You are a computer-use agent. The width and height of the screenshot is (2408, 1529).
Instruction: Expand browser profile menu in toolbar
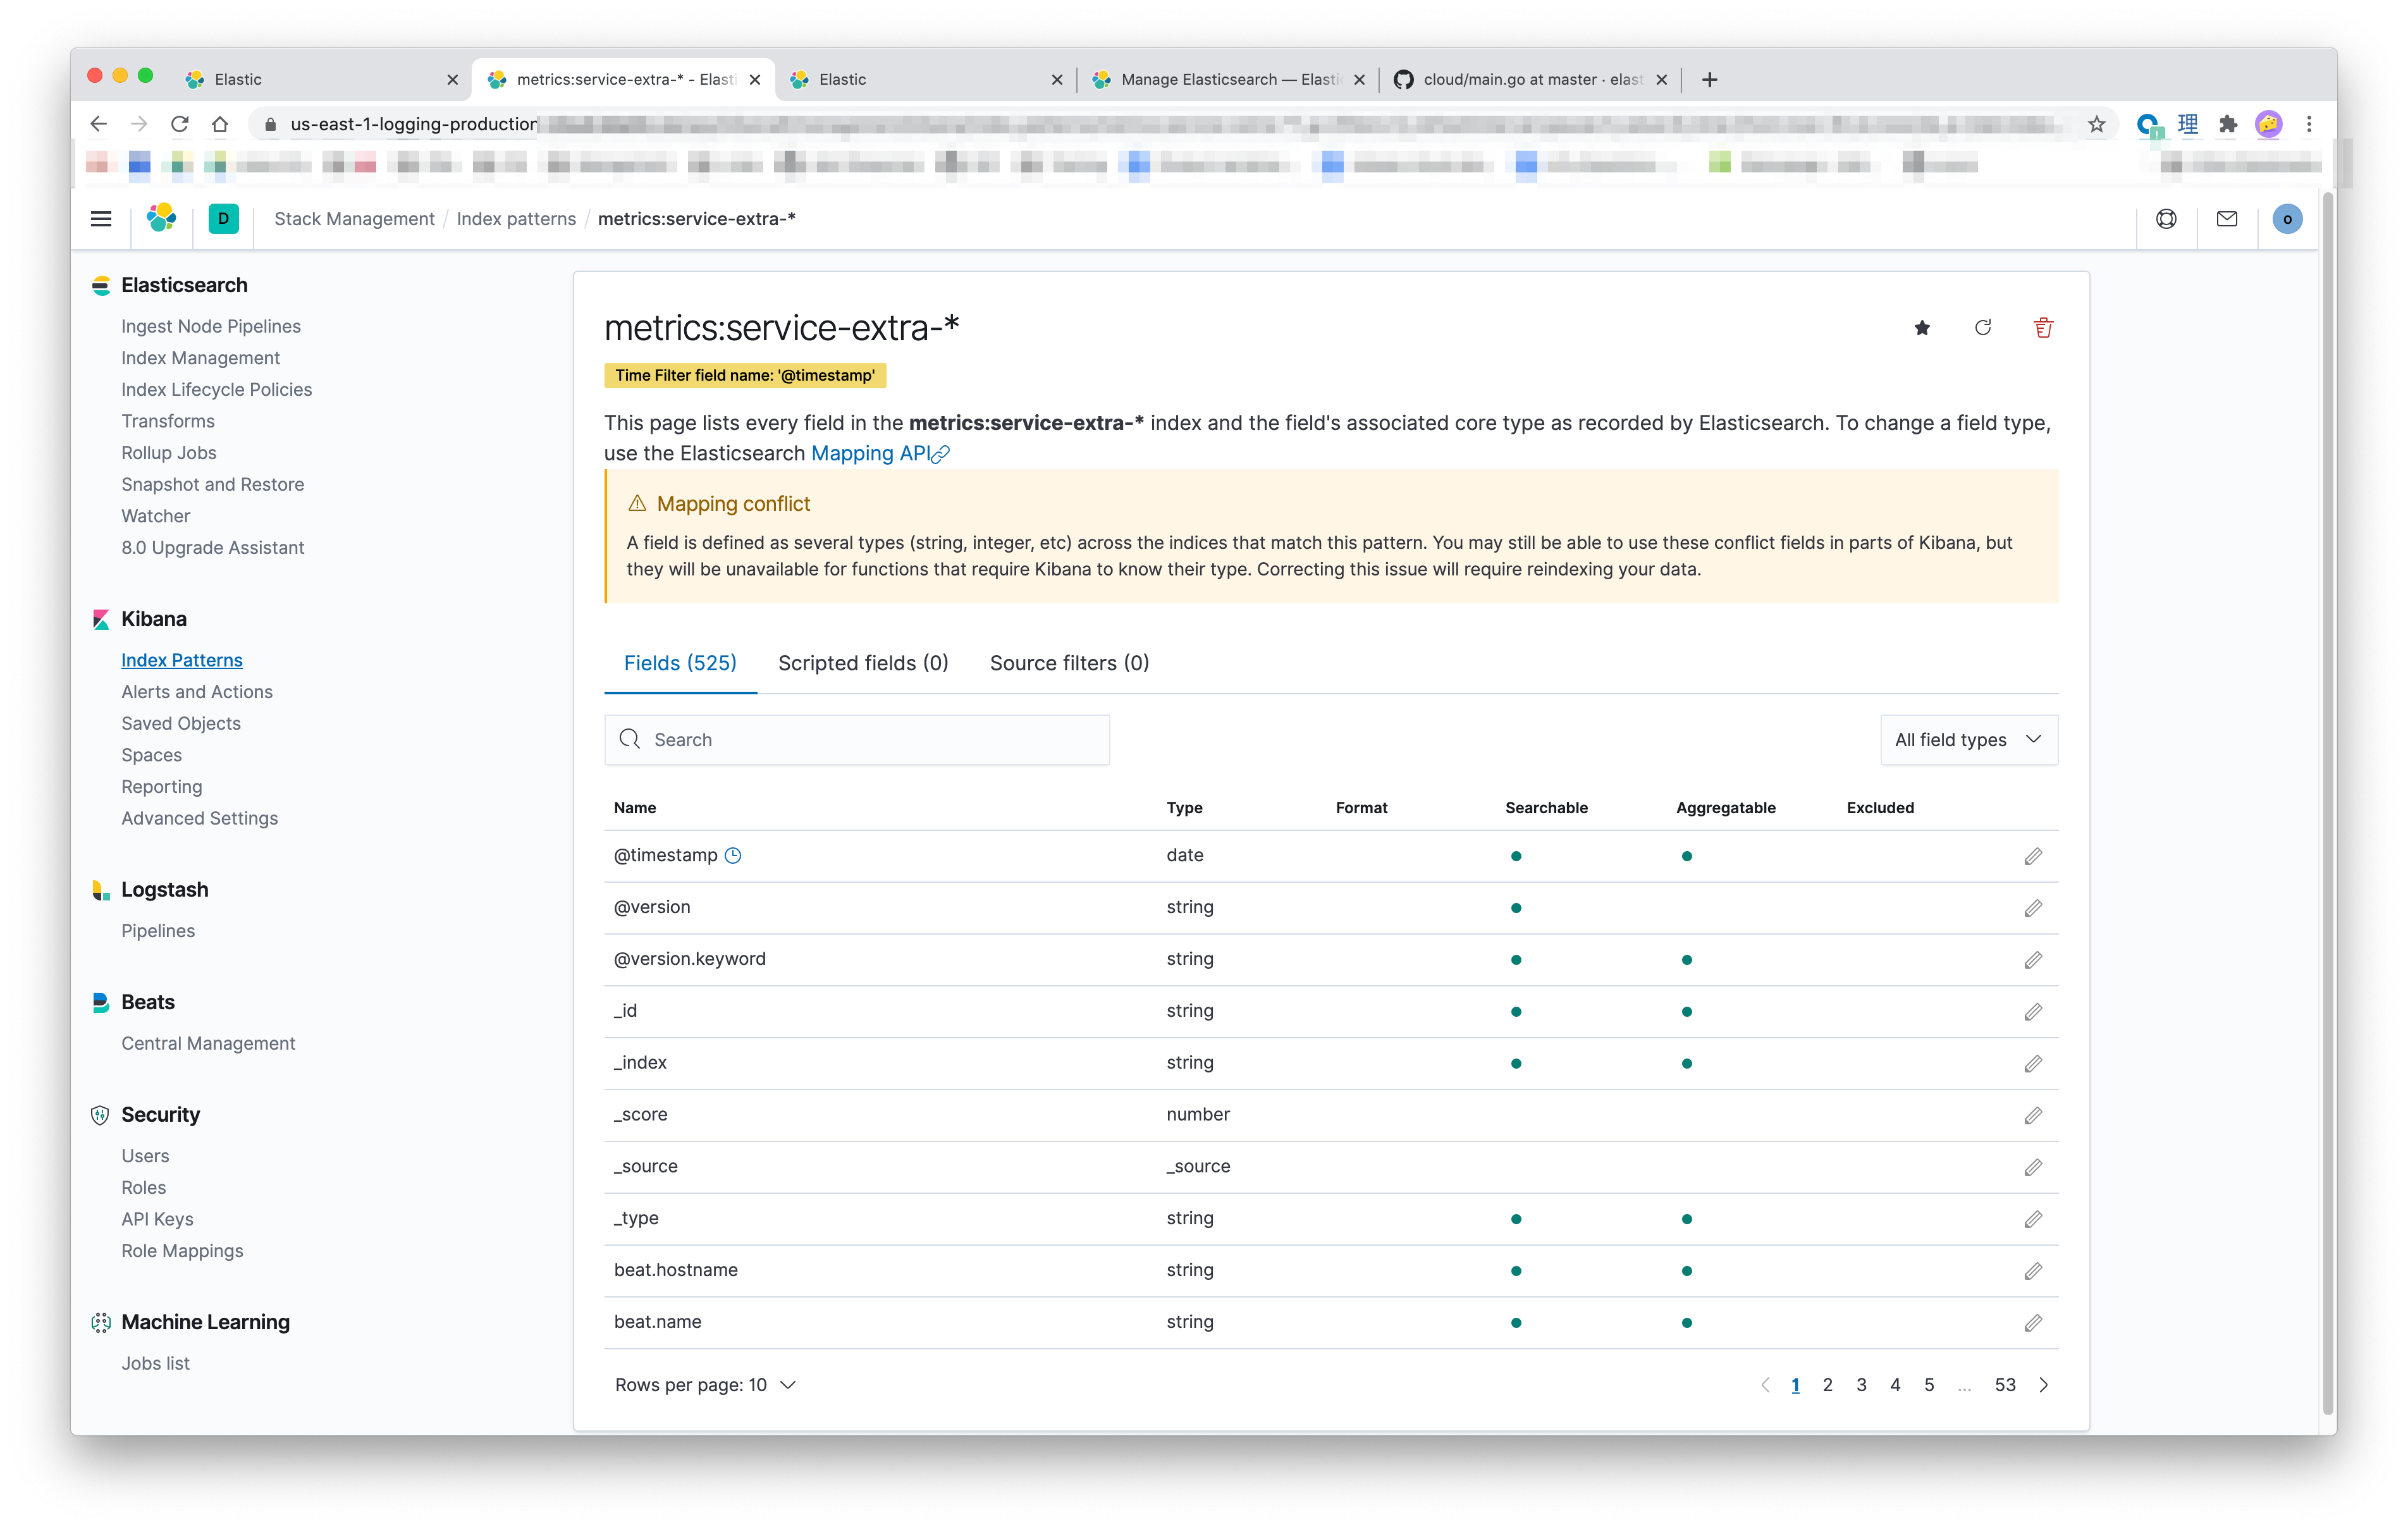tap(2268, 124)
